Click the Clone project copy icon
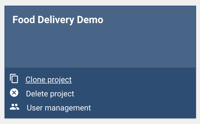This screenshot has width=200, height=124. point(14,79)
